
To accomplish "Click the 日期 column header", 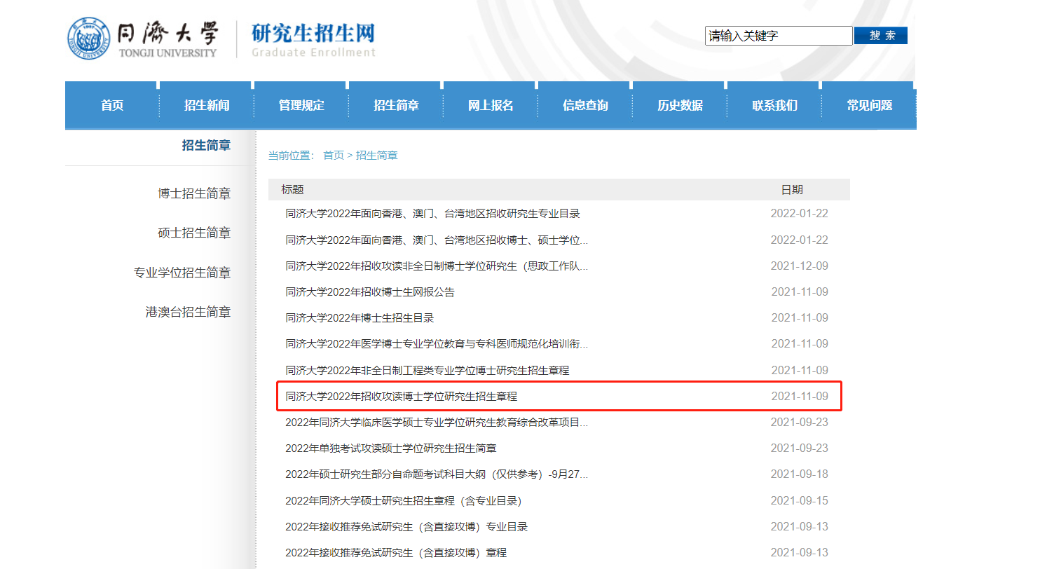I will pos(793,190).
